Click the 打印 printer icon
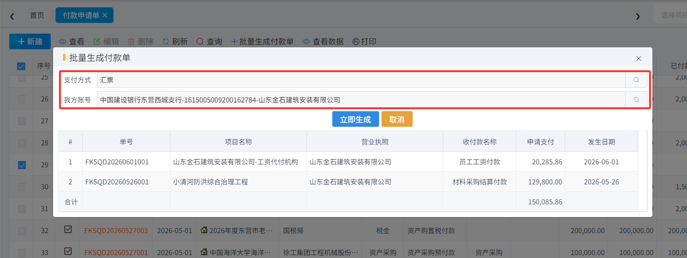 point(356,42)
